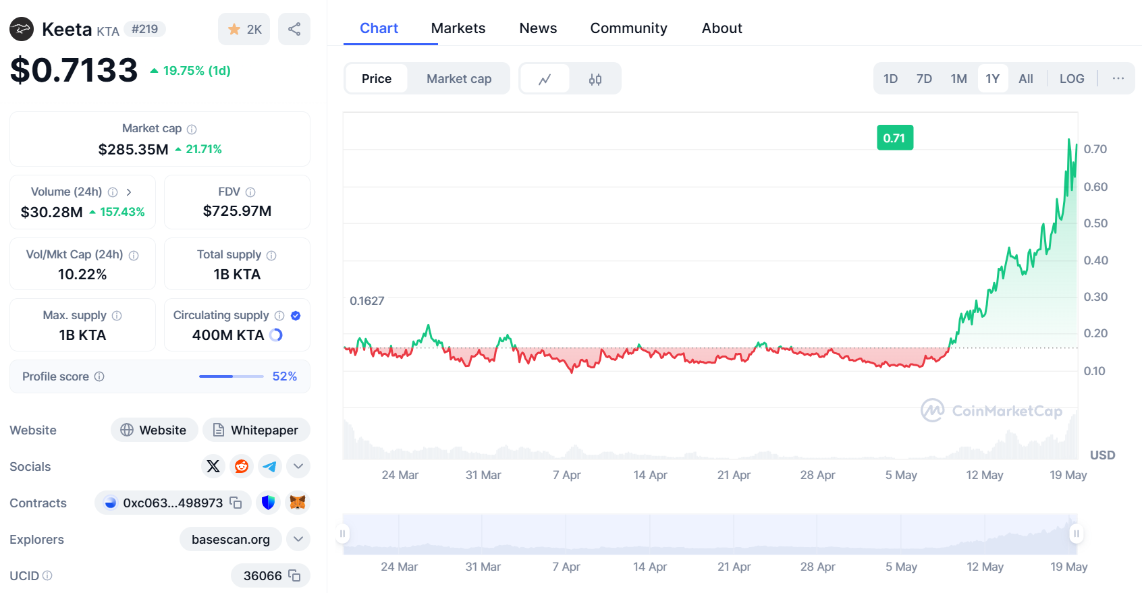This screenshot has width=1142, height=593.
Task: Copy the UCID 36066
Action: click(x=294, y=575)
